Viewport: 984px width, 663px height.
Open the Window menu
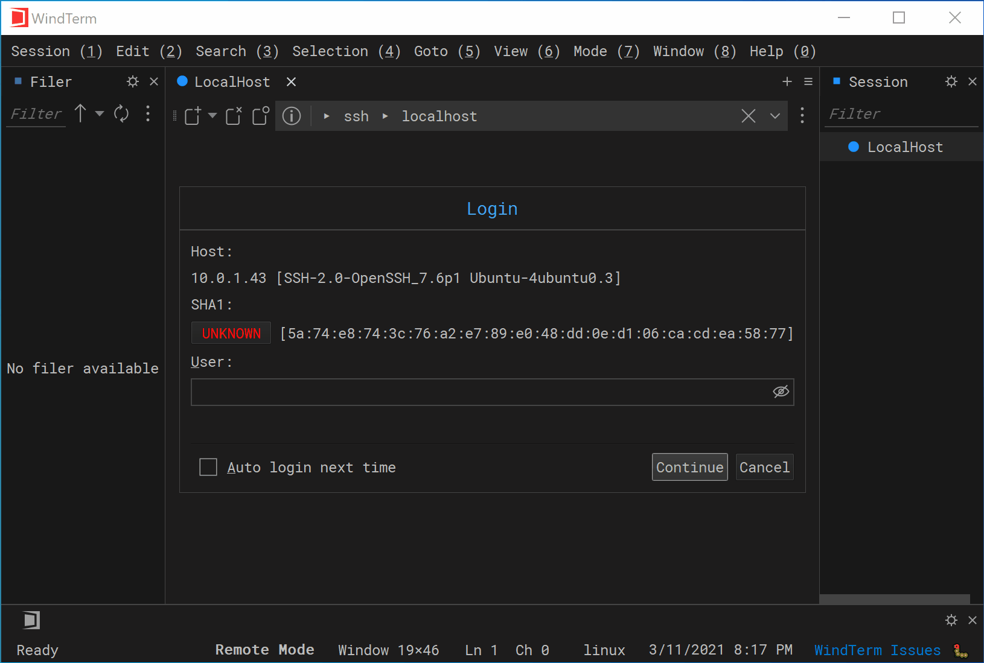coord(695,51)
